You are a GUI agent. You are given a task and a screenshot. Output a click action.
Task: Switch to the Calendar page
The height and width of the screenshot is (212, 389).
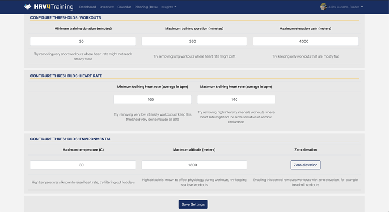pos(124,7)
